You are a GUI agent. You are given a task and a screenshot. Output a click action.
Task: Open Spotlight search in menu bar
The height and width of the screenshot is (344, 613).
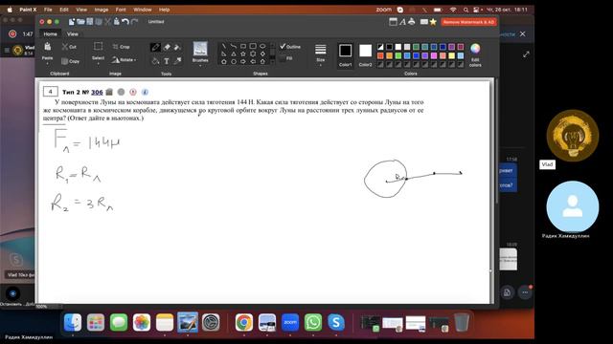pyautogui.click(x=465, y=10)
